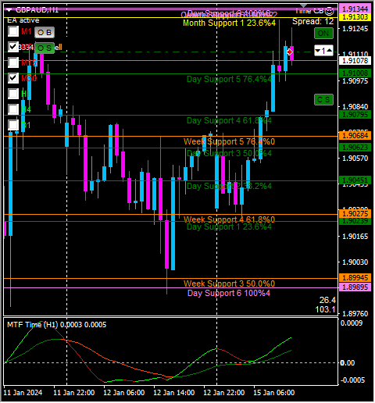
Task: Click the green 1.90451 price tag
Action: 355,180
